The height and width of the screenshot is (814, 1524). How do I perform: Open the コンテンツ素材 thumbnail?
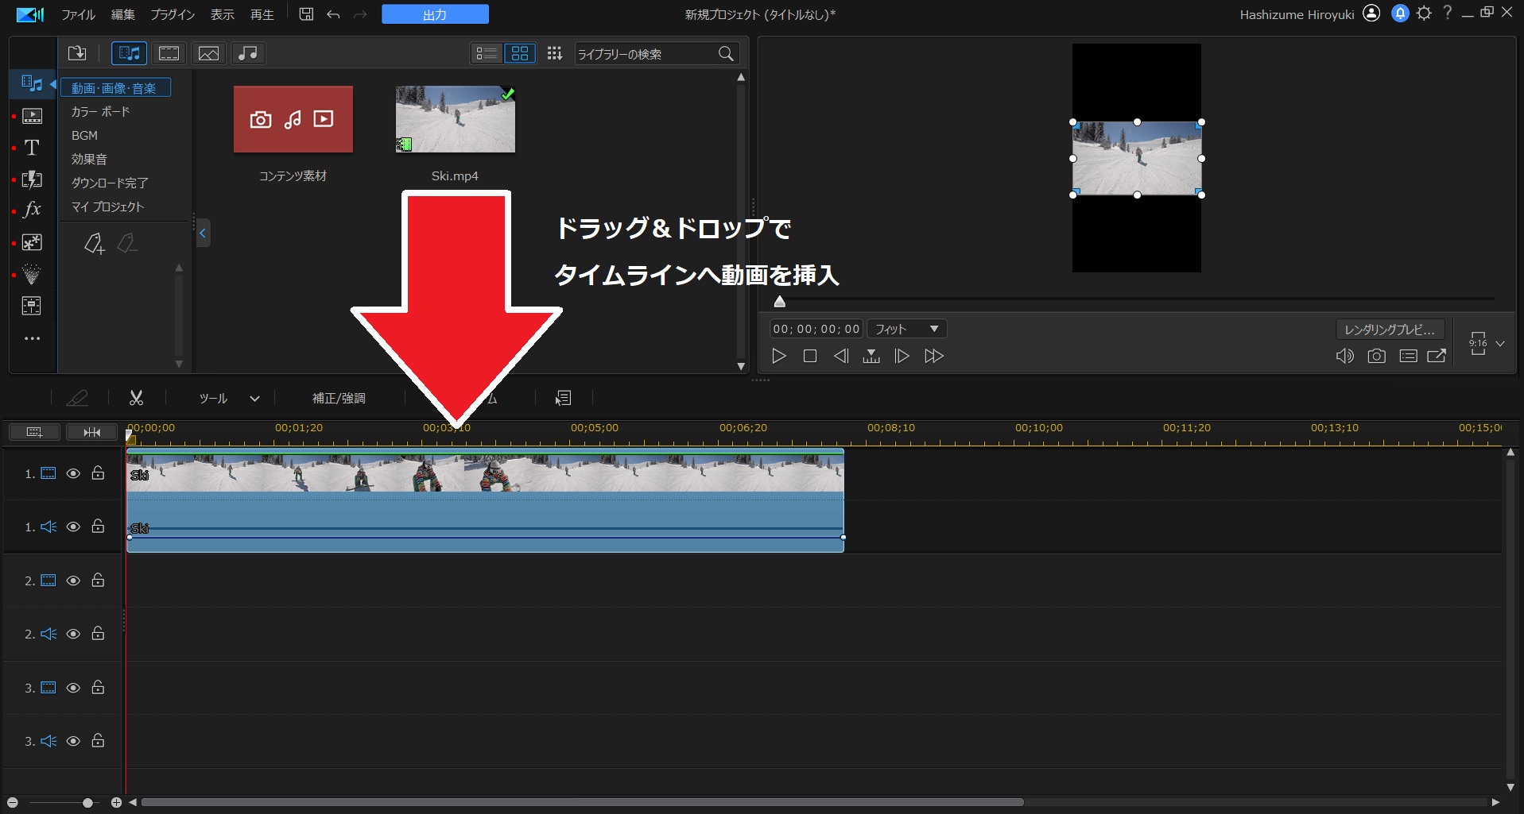tap(293, 119)
